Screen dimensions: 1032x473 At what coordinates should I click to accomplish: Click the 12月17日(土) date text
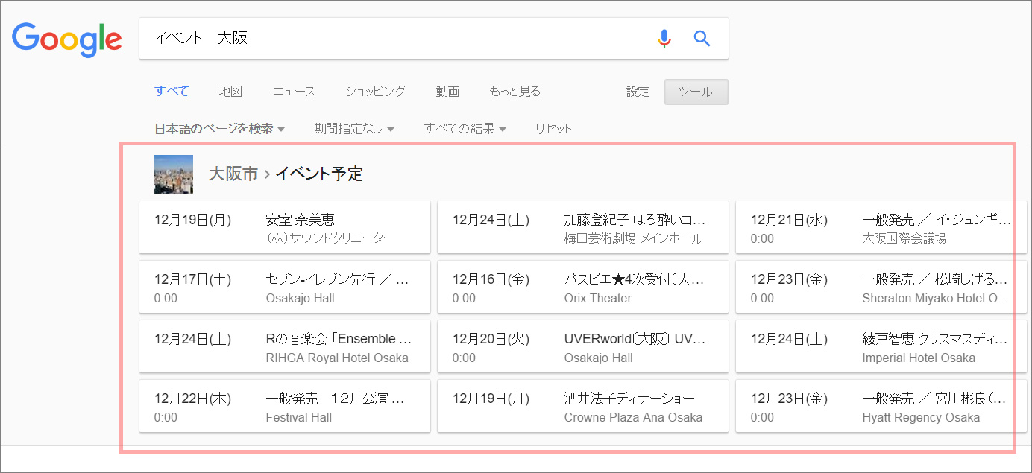[x=192, y=279]
